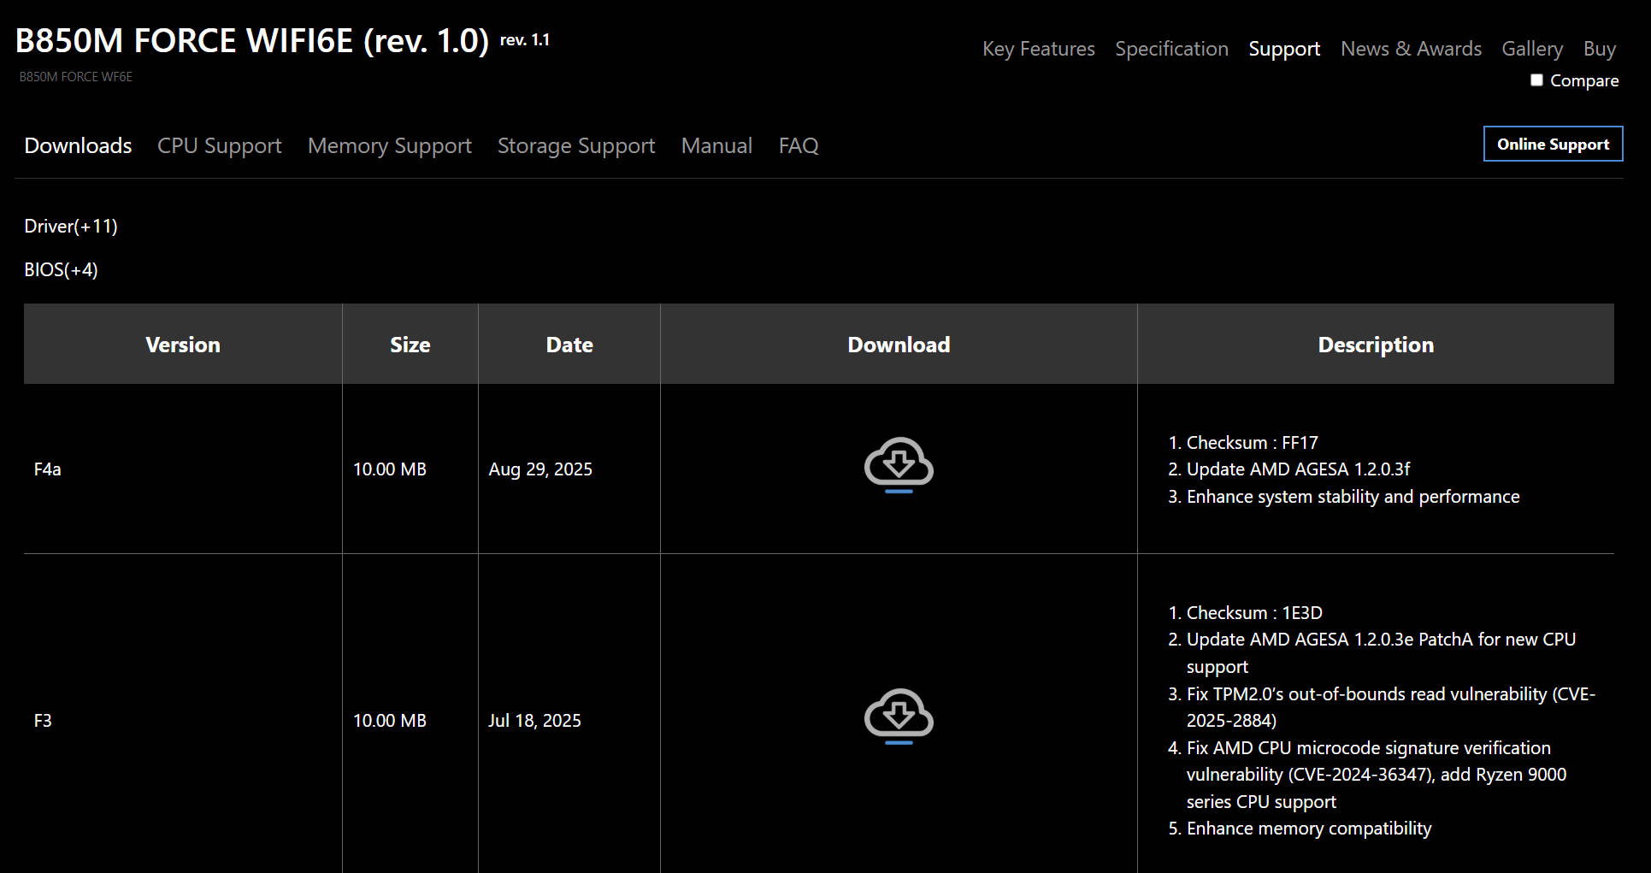Click the Aug 29, 2025 date
Screen dimensions: 1651x873
tap(540, 469)
